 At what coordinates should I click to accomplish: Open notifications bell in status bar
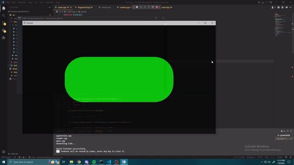point(290,157)
